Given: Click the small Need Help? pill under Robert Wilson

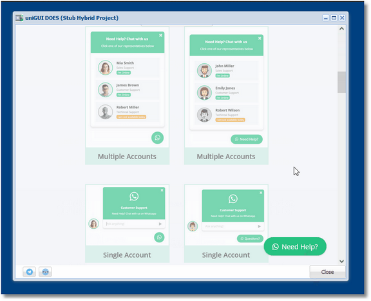Looking at the screenshot, I should 247,139.
